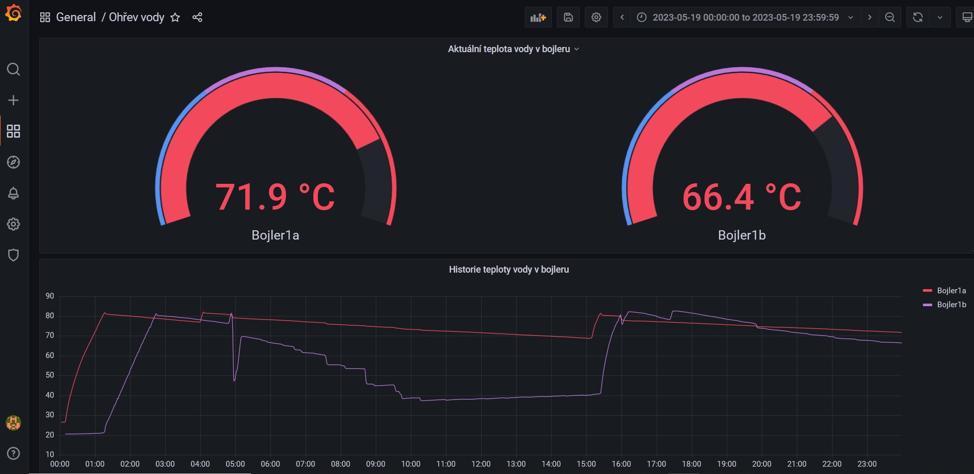Share the dashboard via share icon
The height and width of the screenshot is (474, 974).
197,18
